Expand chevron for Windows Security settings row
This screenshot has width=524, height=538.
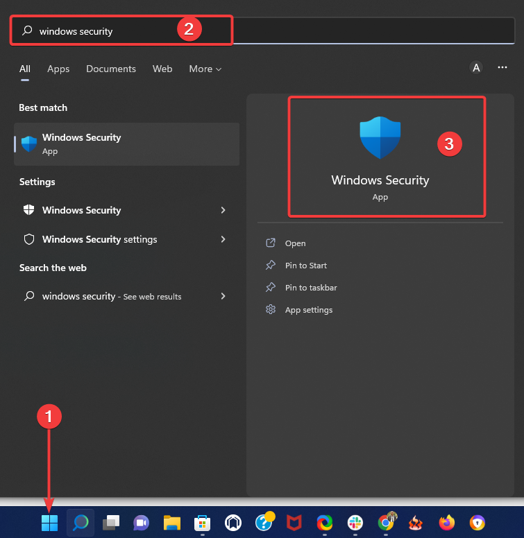223,239
